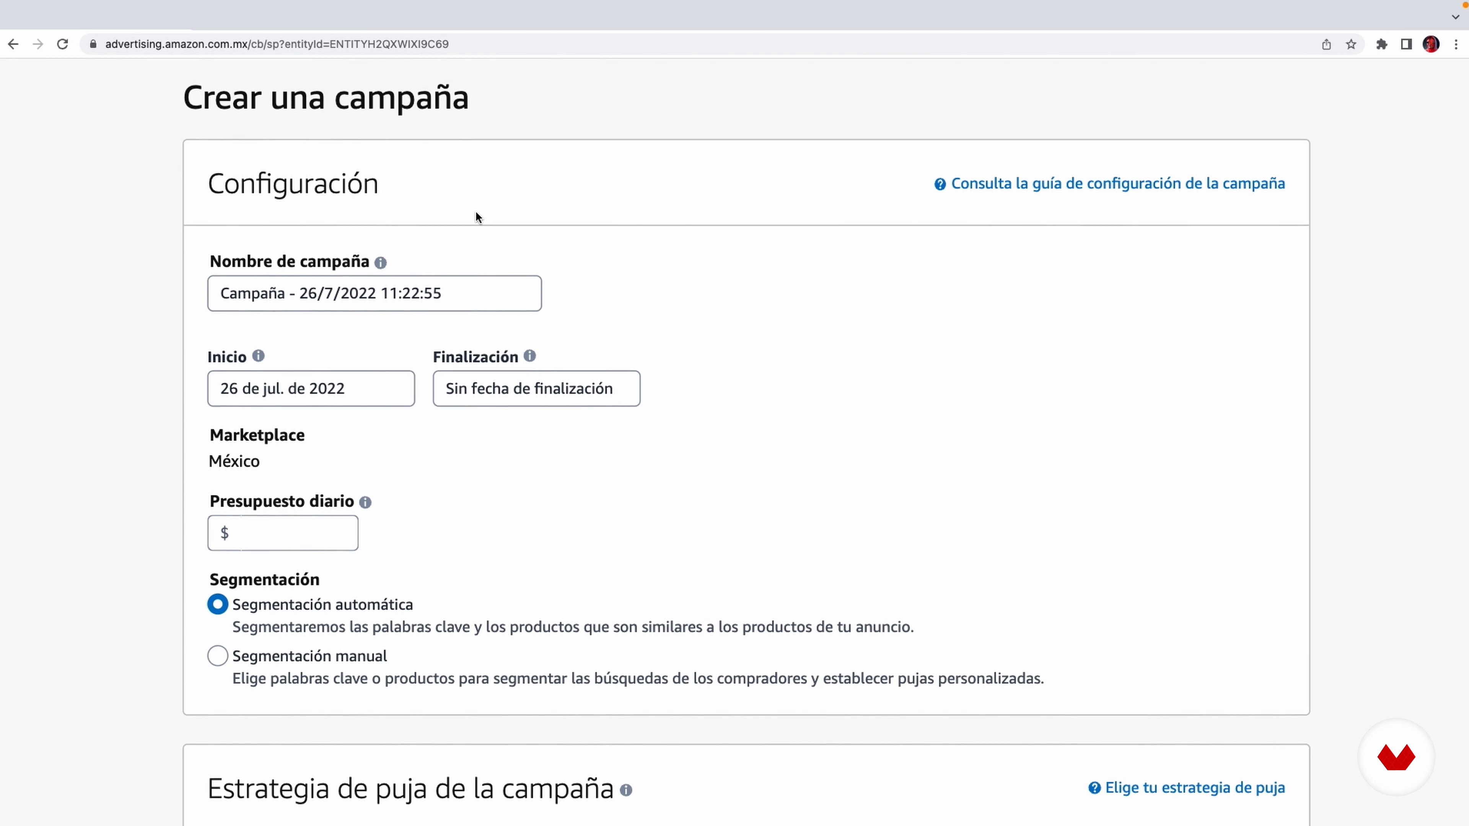This screenshot has height=826, width=1469.
Task: Click the Nombre de campaña label
Action: pos(290,261)
